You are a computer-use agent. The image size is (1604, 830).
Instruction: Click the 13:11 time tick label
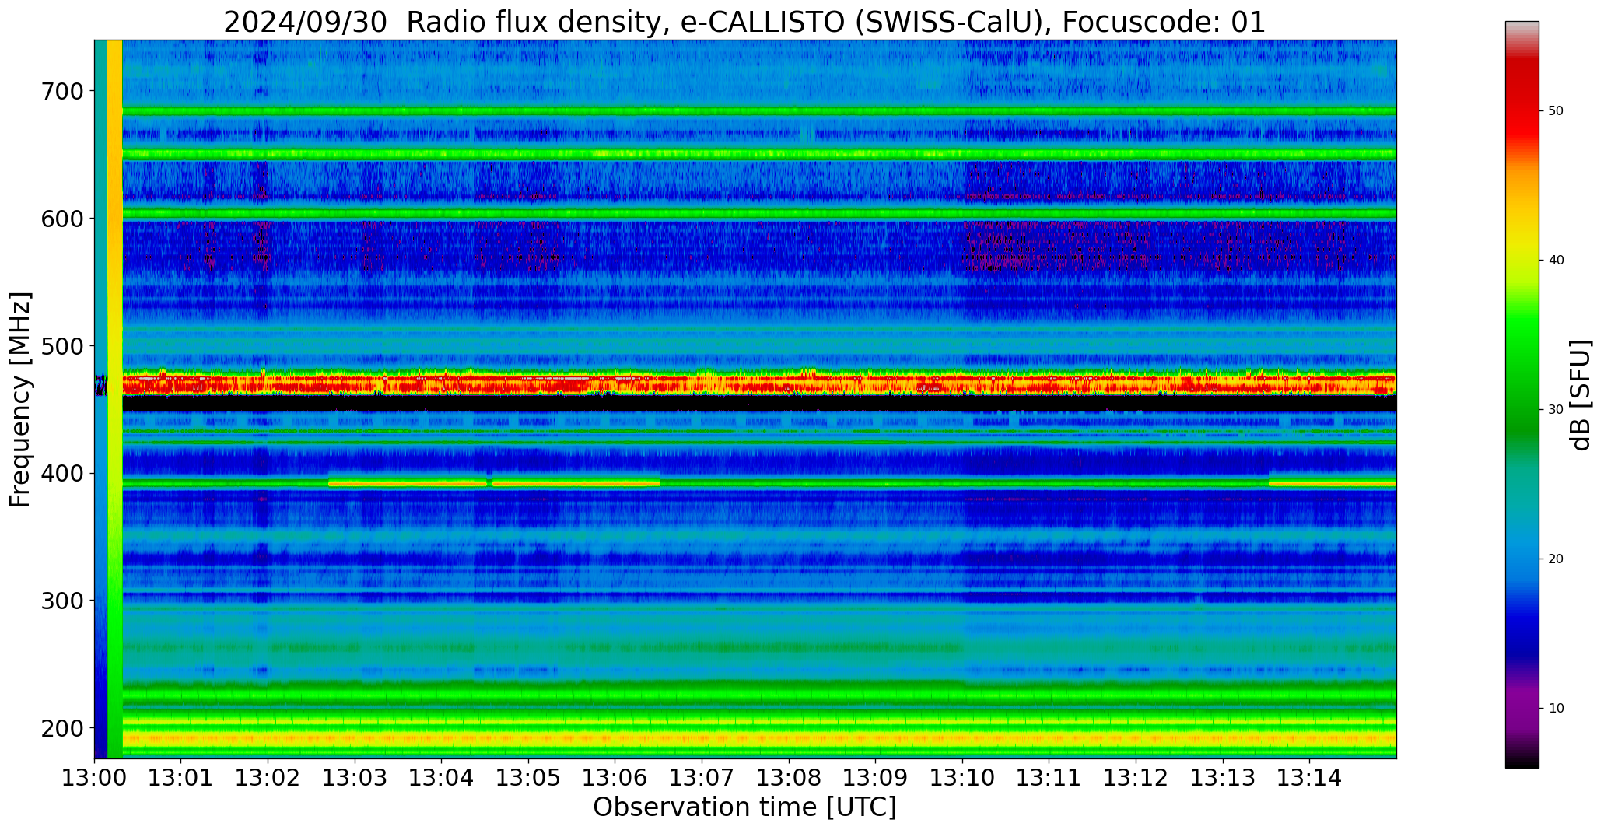(x=1049, y=777)
